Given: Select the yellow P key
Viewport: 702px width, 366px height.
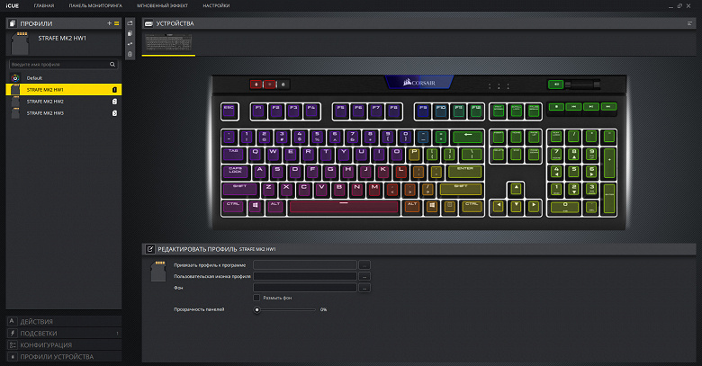Looking at the screenshot, I should tap(414, 154).
